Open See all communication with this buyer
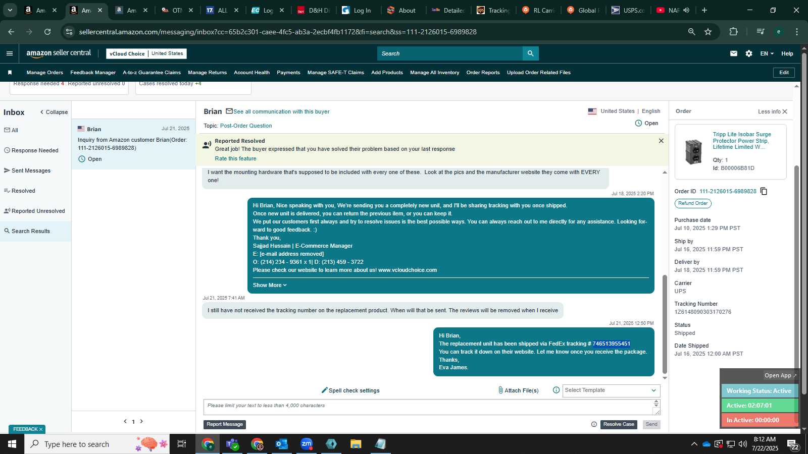The image size is (808, 454). pyautogui.click(x=281, y=111)
